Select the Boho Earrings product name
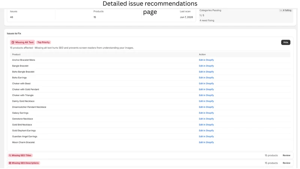Viewport: 300px width, 169px height. [x=19, y=78]
